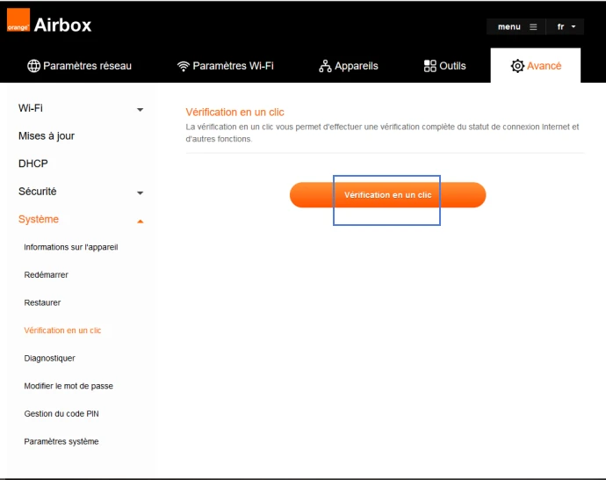Open Informations sur l'appareil
This screenshot has height=480, width=606.
pos(71,247)
